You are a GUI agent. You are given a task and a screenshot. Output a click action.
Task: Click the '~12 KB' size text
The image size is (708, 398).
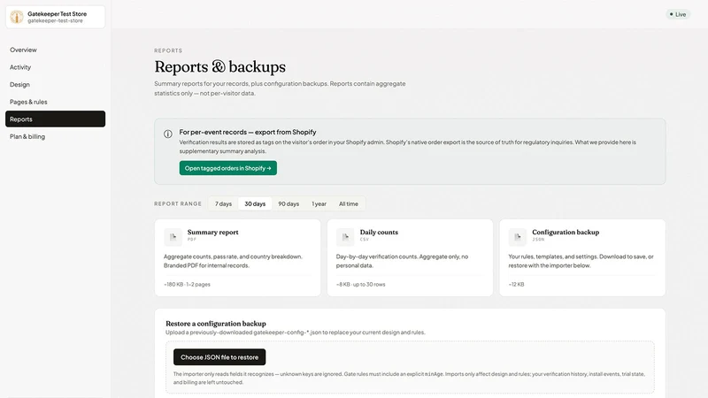click(517, 284)
